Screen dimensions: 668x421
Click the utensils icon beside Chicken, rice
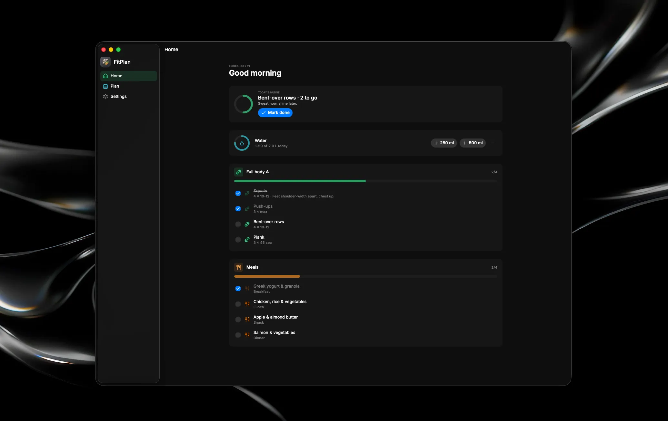coord(247,304)
